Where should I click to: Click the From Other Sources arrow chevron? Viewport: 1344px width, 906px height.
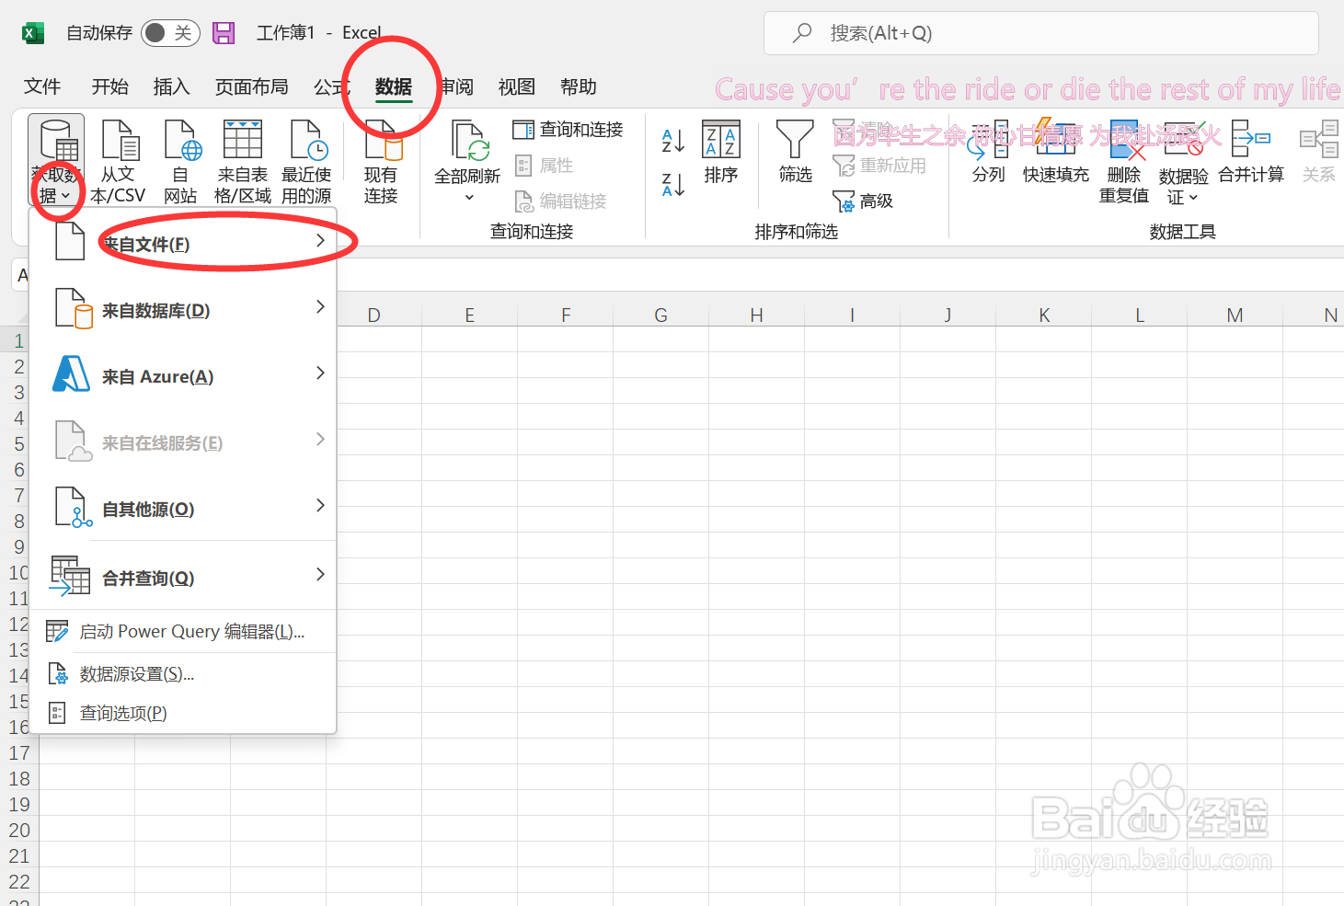(320, 505)
